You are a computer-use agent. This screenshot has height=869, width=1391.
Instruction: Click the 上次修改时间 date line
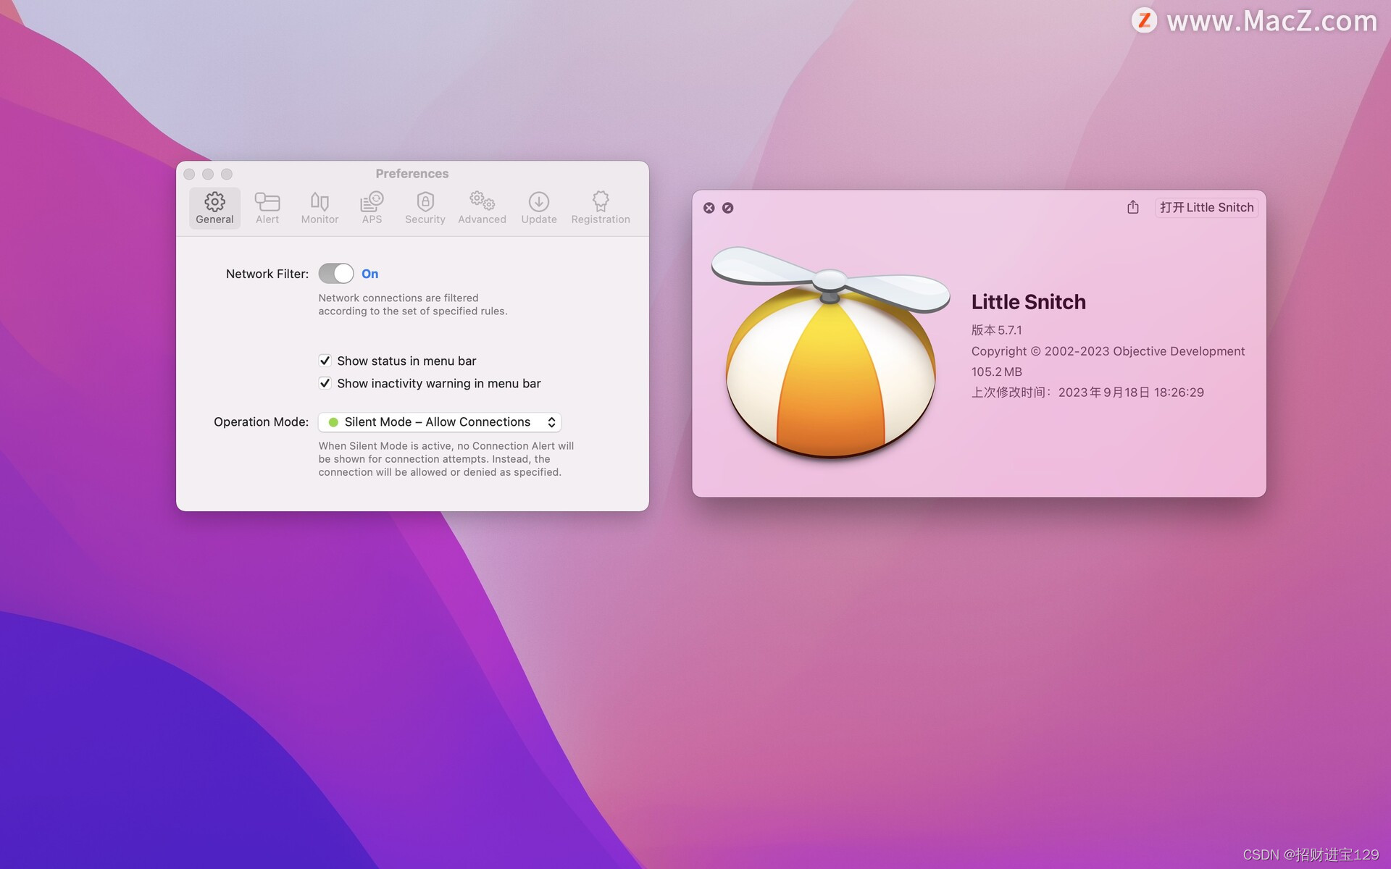(1087, 392)
